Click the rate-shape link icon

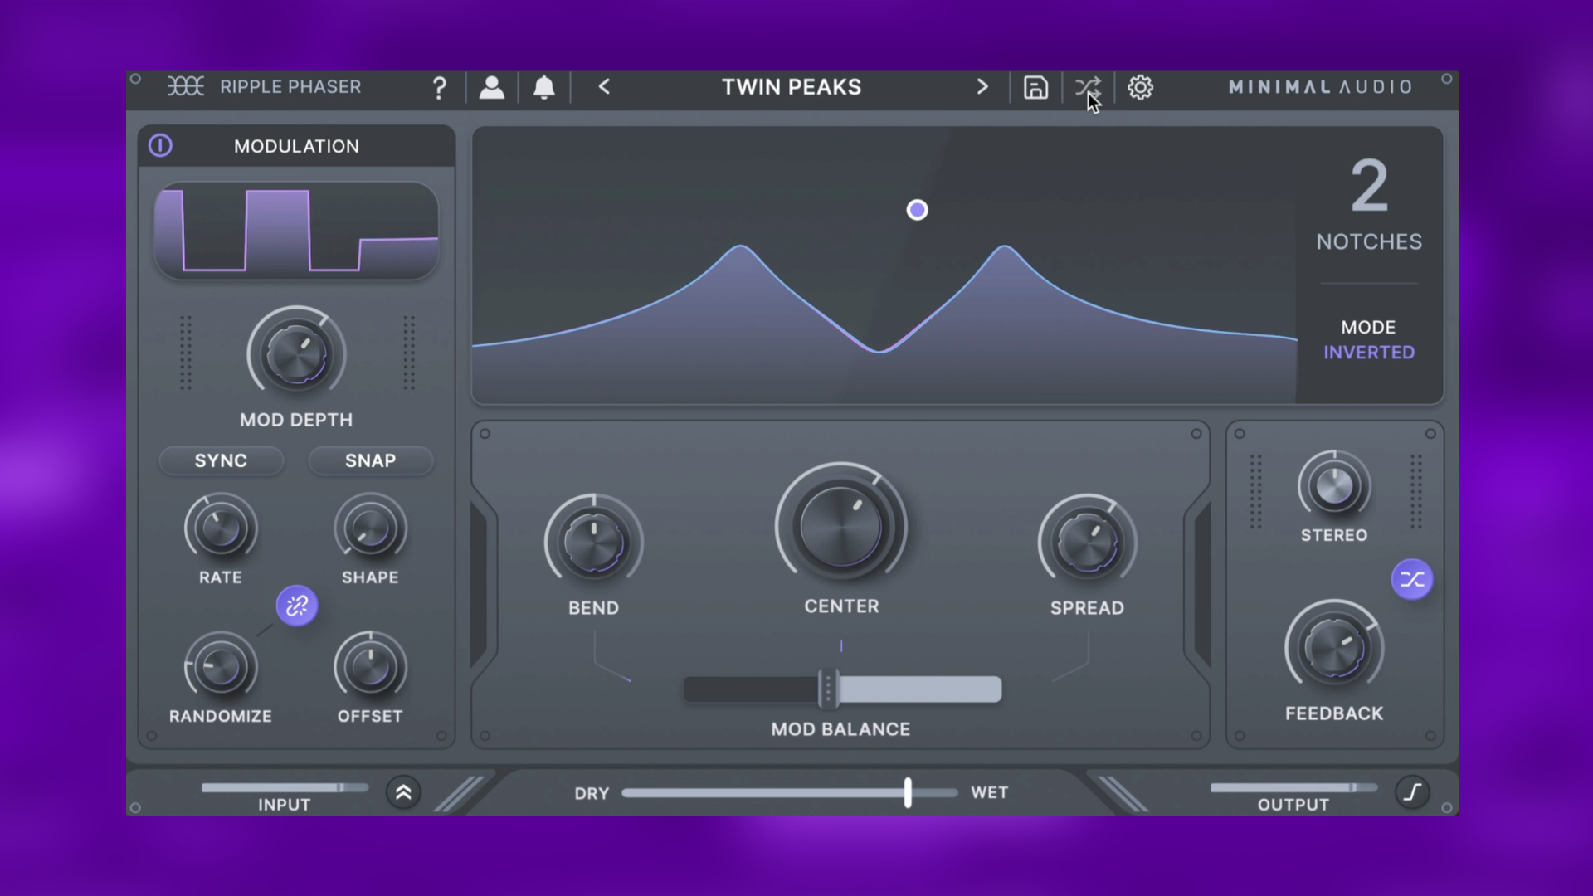297,606
